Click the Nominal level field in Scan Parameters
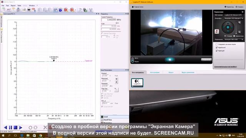 click(x=105, y=76)
